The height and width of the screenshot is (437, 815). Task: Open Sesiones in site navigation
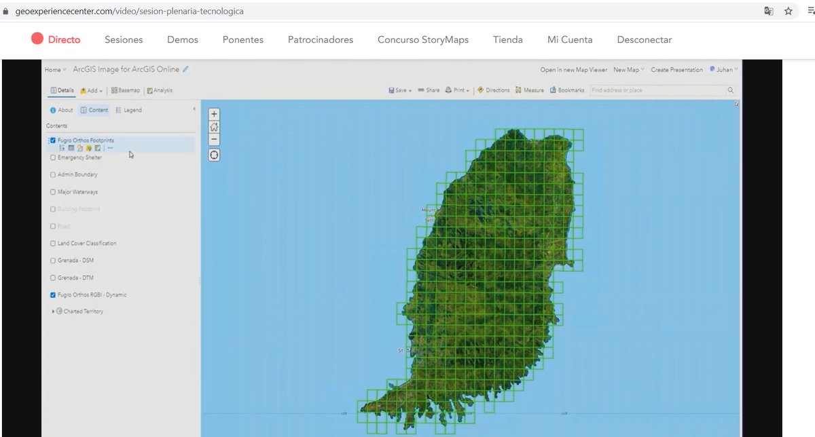[124, 39]
